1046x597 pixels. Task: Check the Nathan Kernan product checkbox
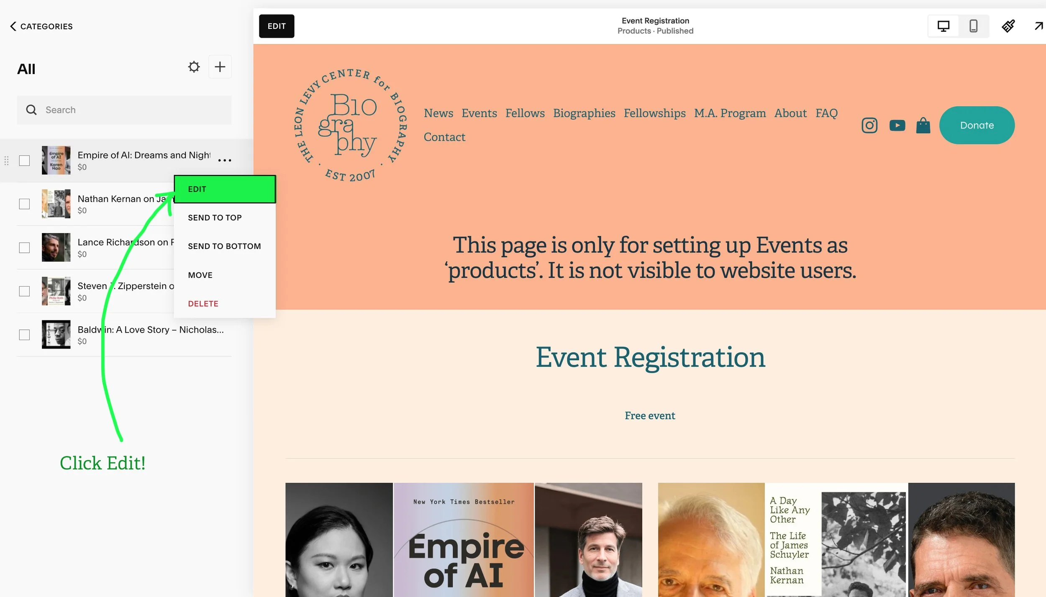point(25,204)
